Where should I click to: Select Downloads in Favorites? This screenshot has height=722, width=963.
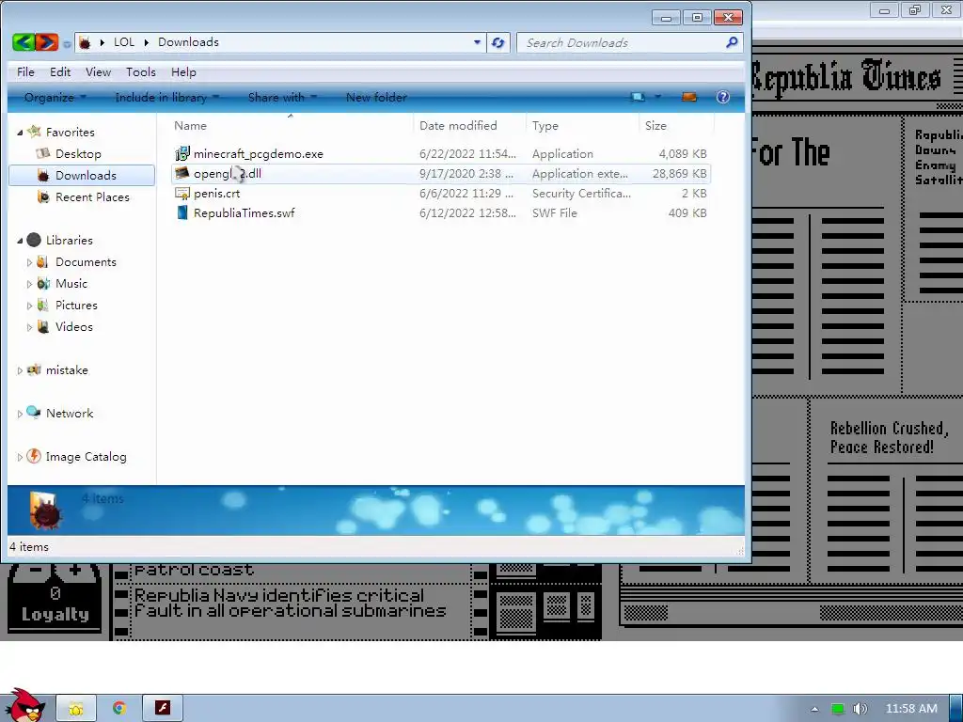(x=82, y=176)
